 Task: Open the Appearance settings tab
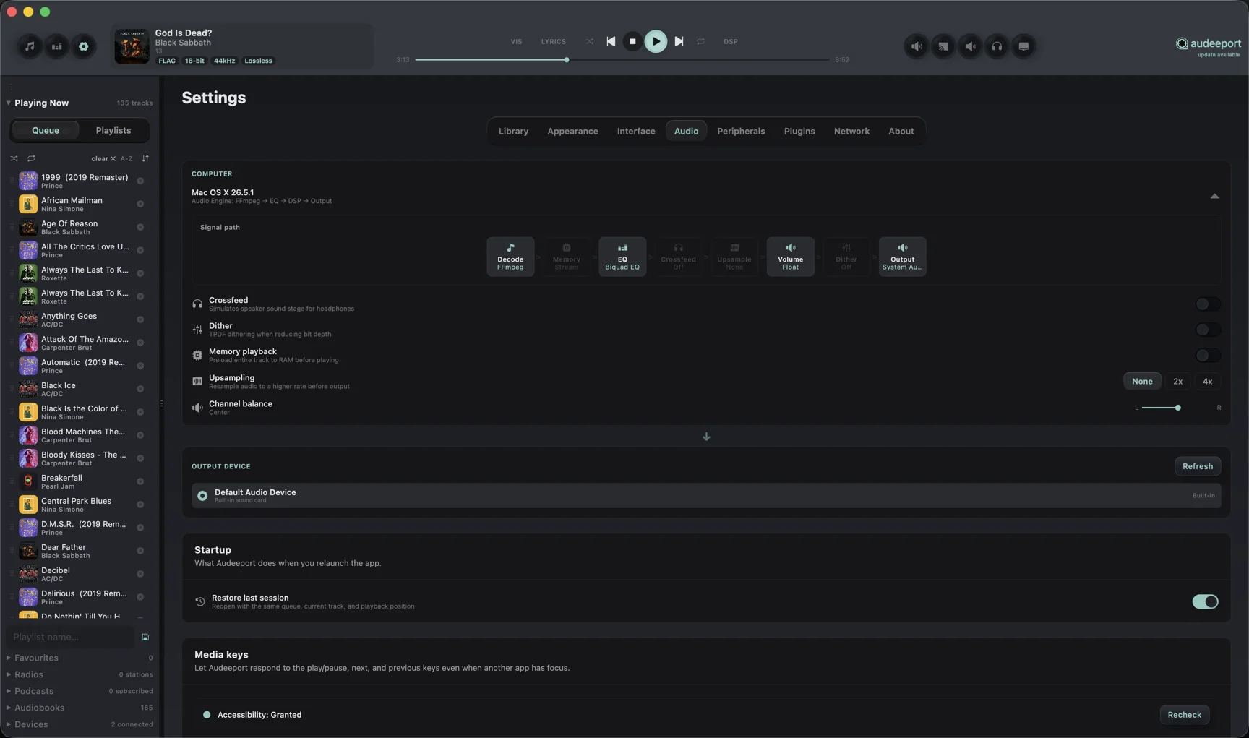click(572, 132)
